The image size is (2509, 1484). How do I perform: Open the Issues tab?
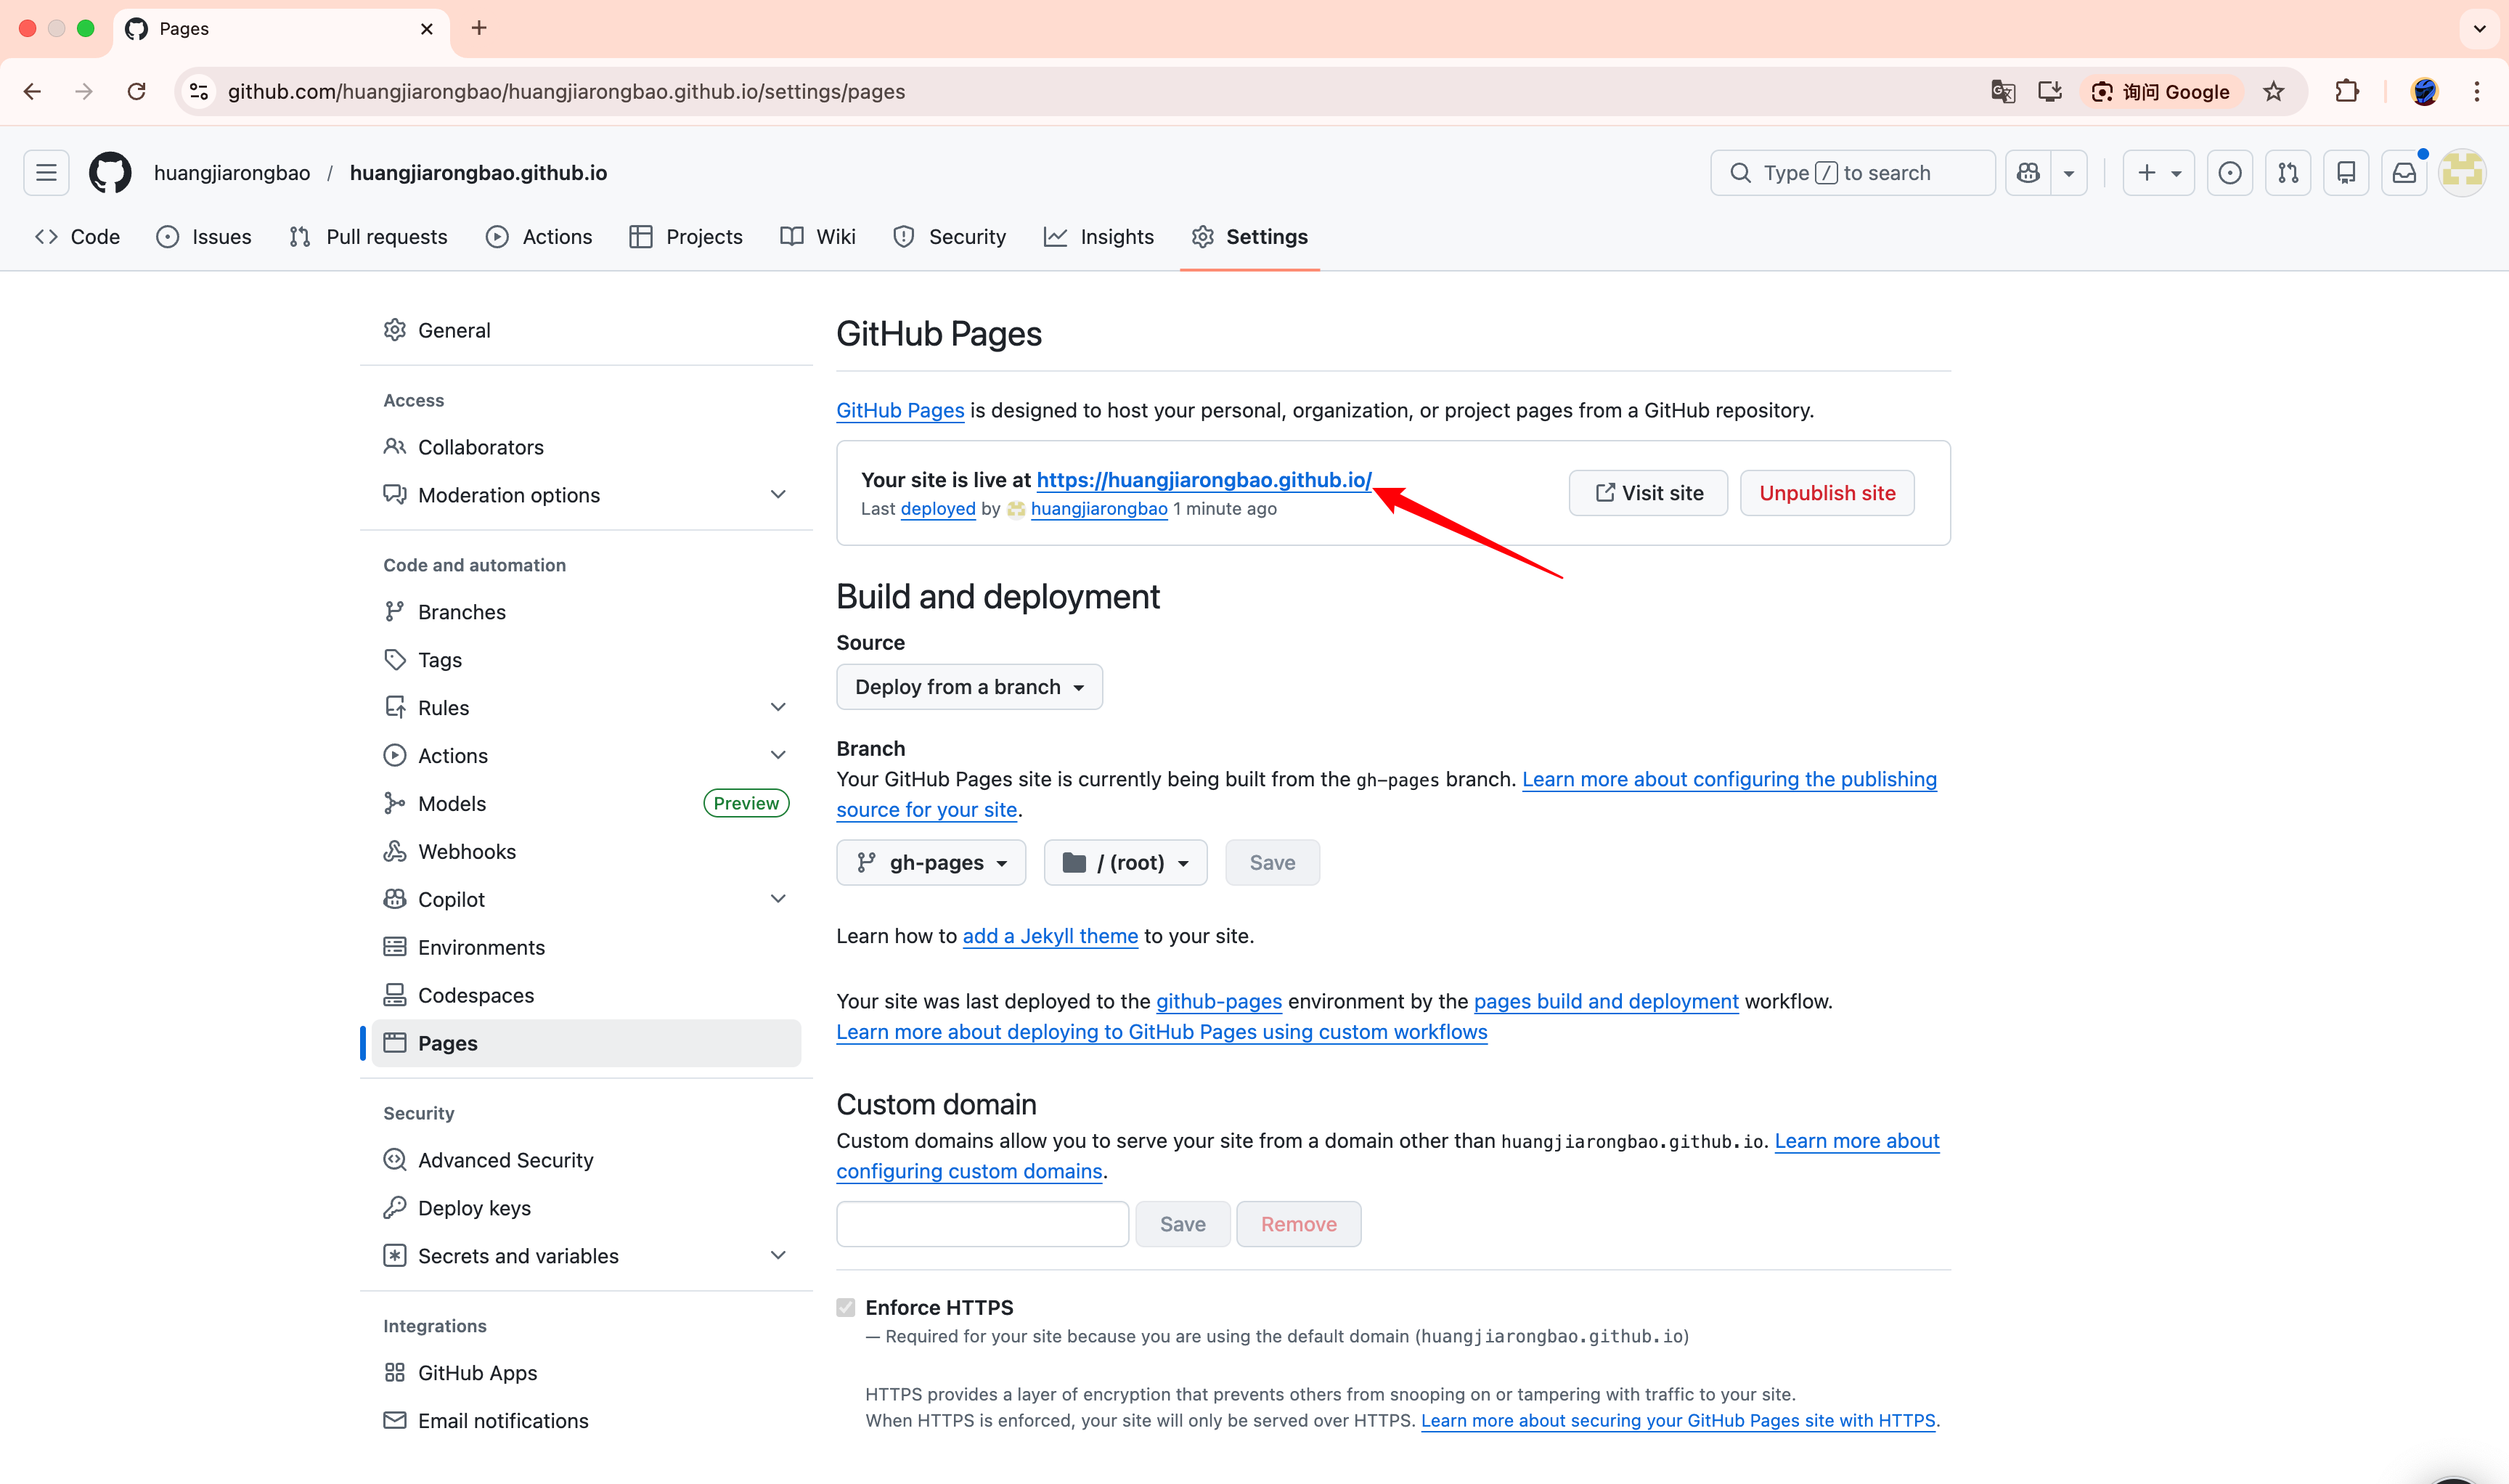pyautogui.click(x=204, y=237)
